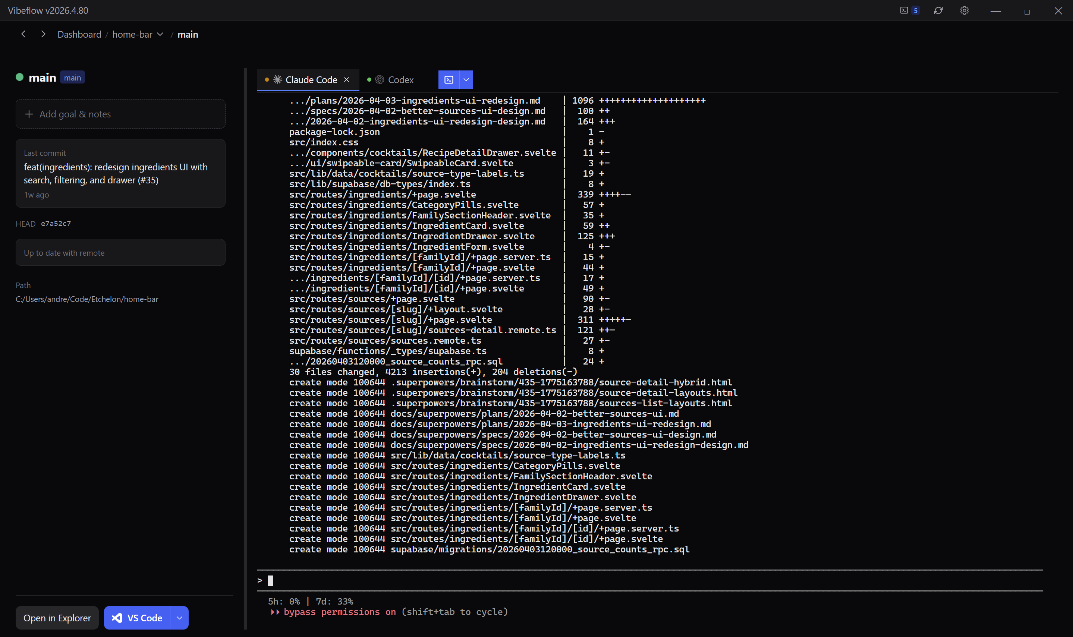Click the VS Code logo icon
The image size is (1073, 637).
point(117,618)
